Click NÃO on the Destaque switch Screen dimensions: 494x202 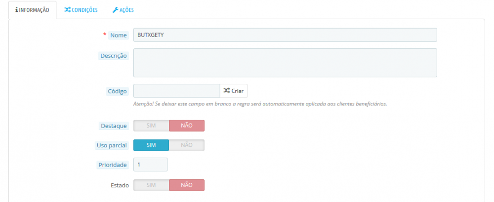click(186, 126)
